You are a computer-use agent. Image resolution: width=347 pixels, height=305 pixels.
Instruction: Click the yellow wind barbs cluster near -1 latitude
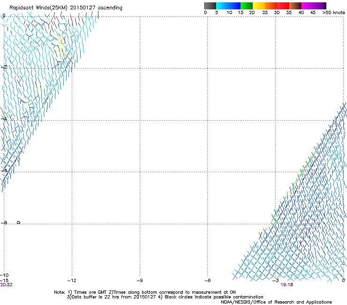pyautogui.click(x=60, y=44)
